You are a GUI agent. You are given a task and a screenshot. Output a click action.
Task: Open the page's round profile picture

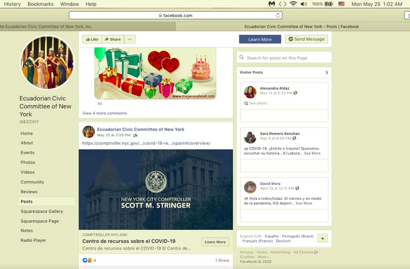pyautogui.click(x=47, y=63)
